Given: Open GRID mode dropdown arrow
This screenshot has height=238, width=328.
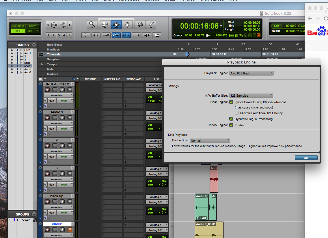Looking at the screenshot, I should 38,31.
